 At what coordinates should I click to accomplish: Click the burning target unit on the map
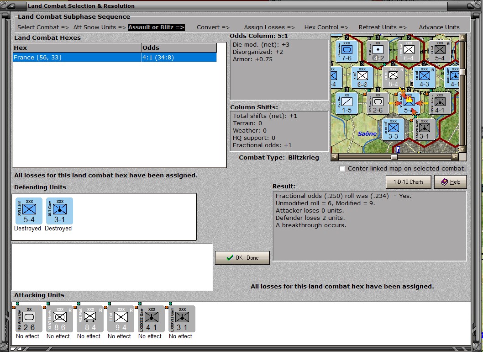pyautogui.click(x=409, y=103)
